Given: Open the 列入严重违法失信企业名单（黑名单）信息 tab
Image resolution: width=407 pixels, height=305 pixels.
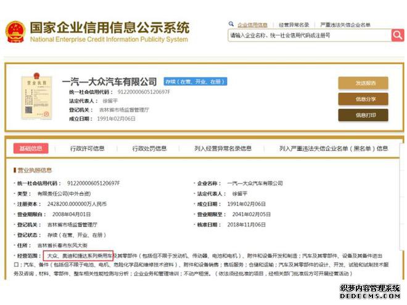Looking at the screenshot, I should tap(334, 148).
